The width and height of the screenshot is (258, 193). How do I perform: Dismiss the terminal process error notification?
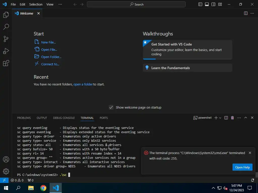coord(250,153)
